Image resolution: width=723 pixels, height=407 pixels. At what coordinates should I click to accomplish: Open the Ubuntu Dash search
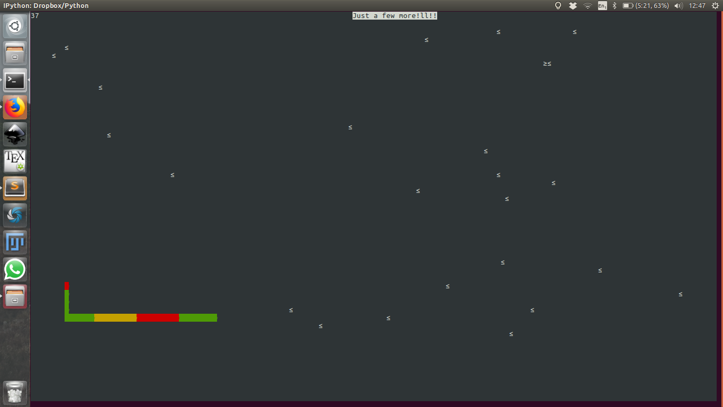(15, 25)
